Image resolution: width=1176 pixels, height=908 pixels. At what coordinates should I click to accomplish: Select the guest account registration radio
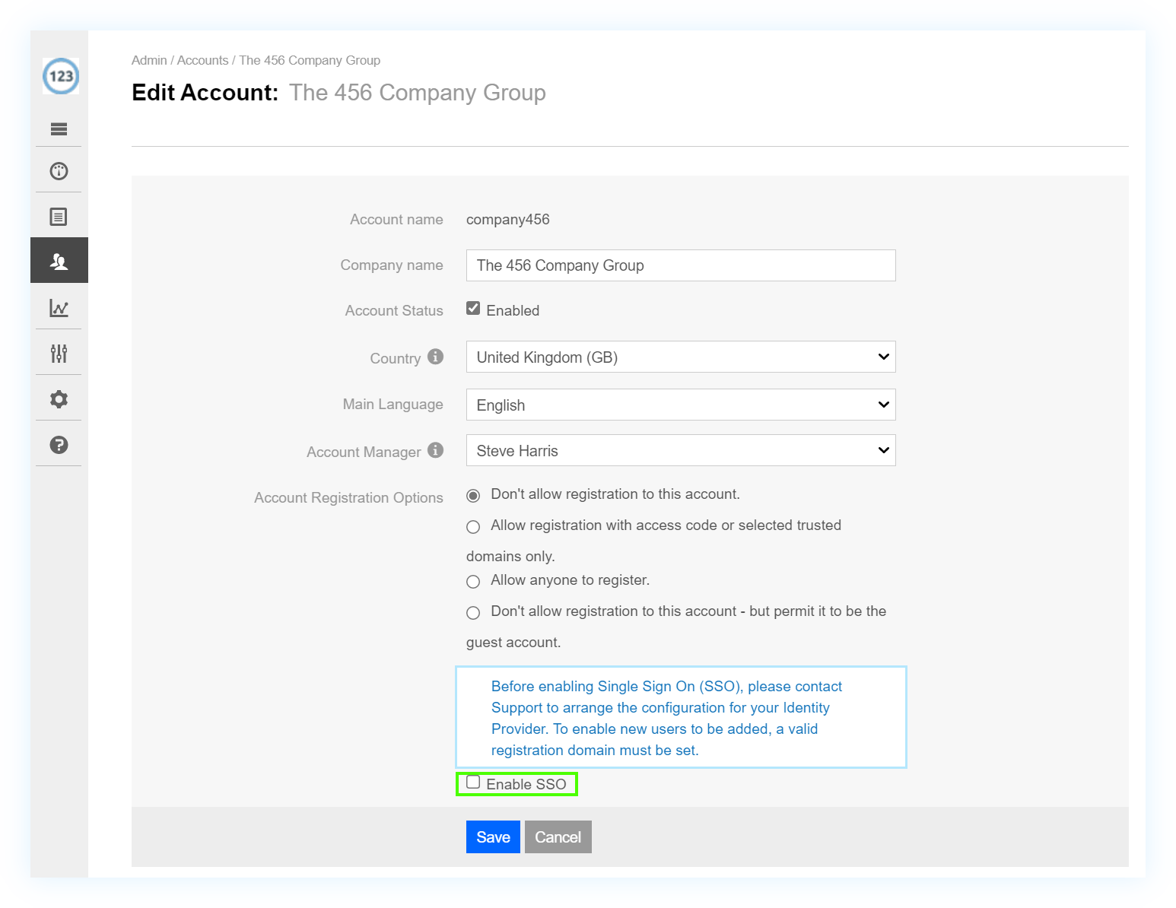click(x=473, y=613)
